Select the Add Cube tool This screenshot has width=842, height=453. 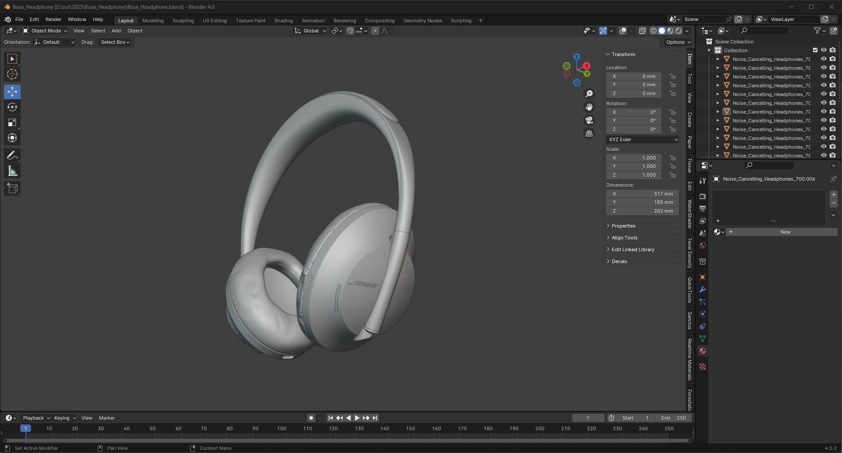click(x=12, y=189)
